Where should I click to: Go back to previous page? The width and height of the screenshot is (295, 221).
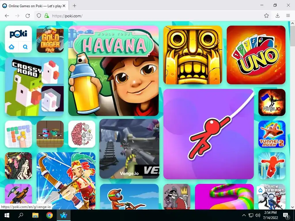point(7,16)
